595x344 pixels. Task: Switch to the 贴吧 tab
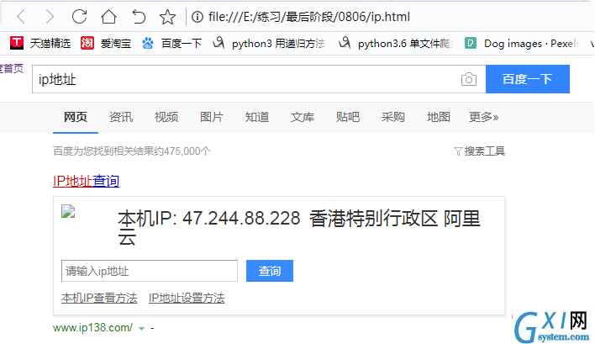click(x=348, y=117)
